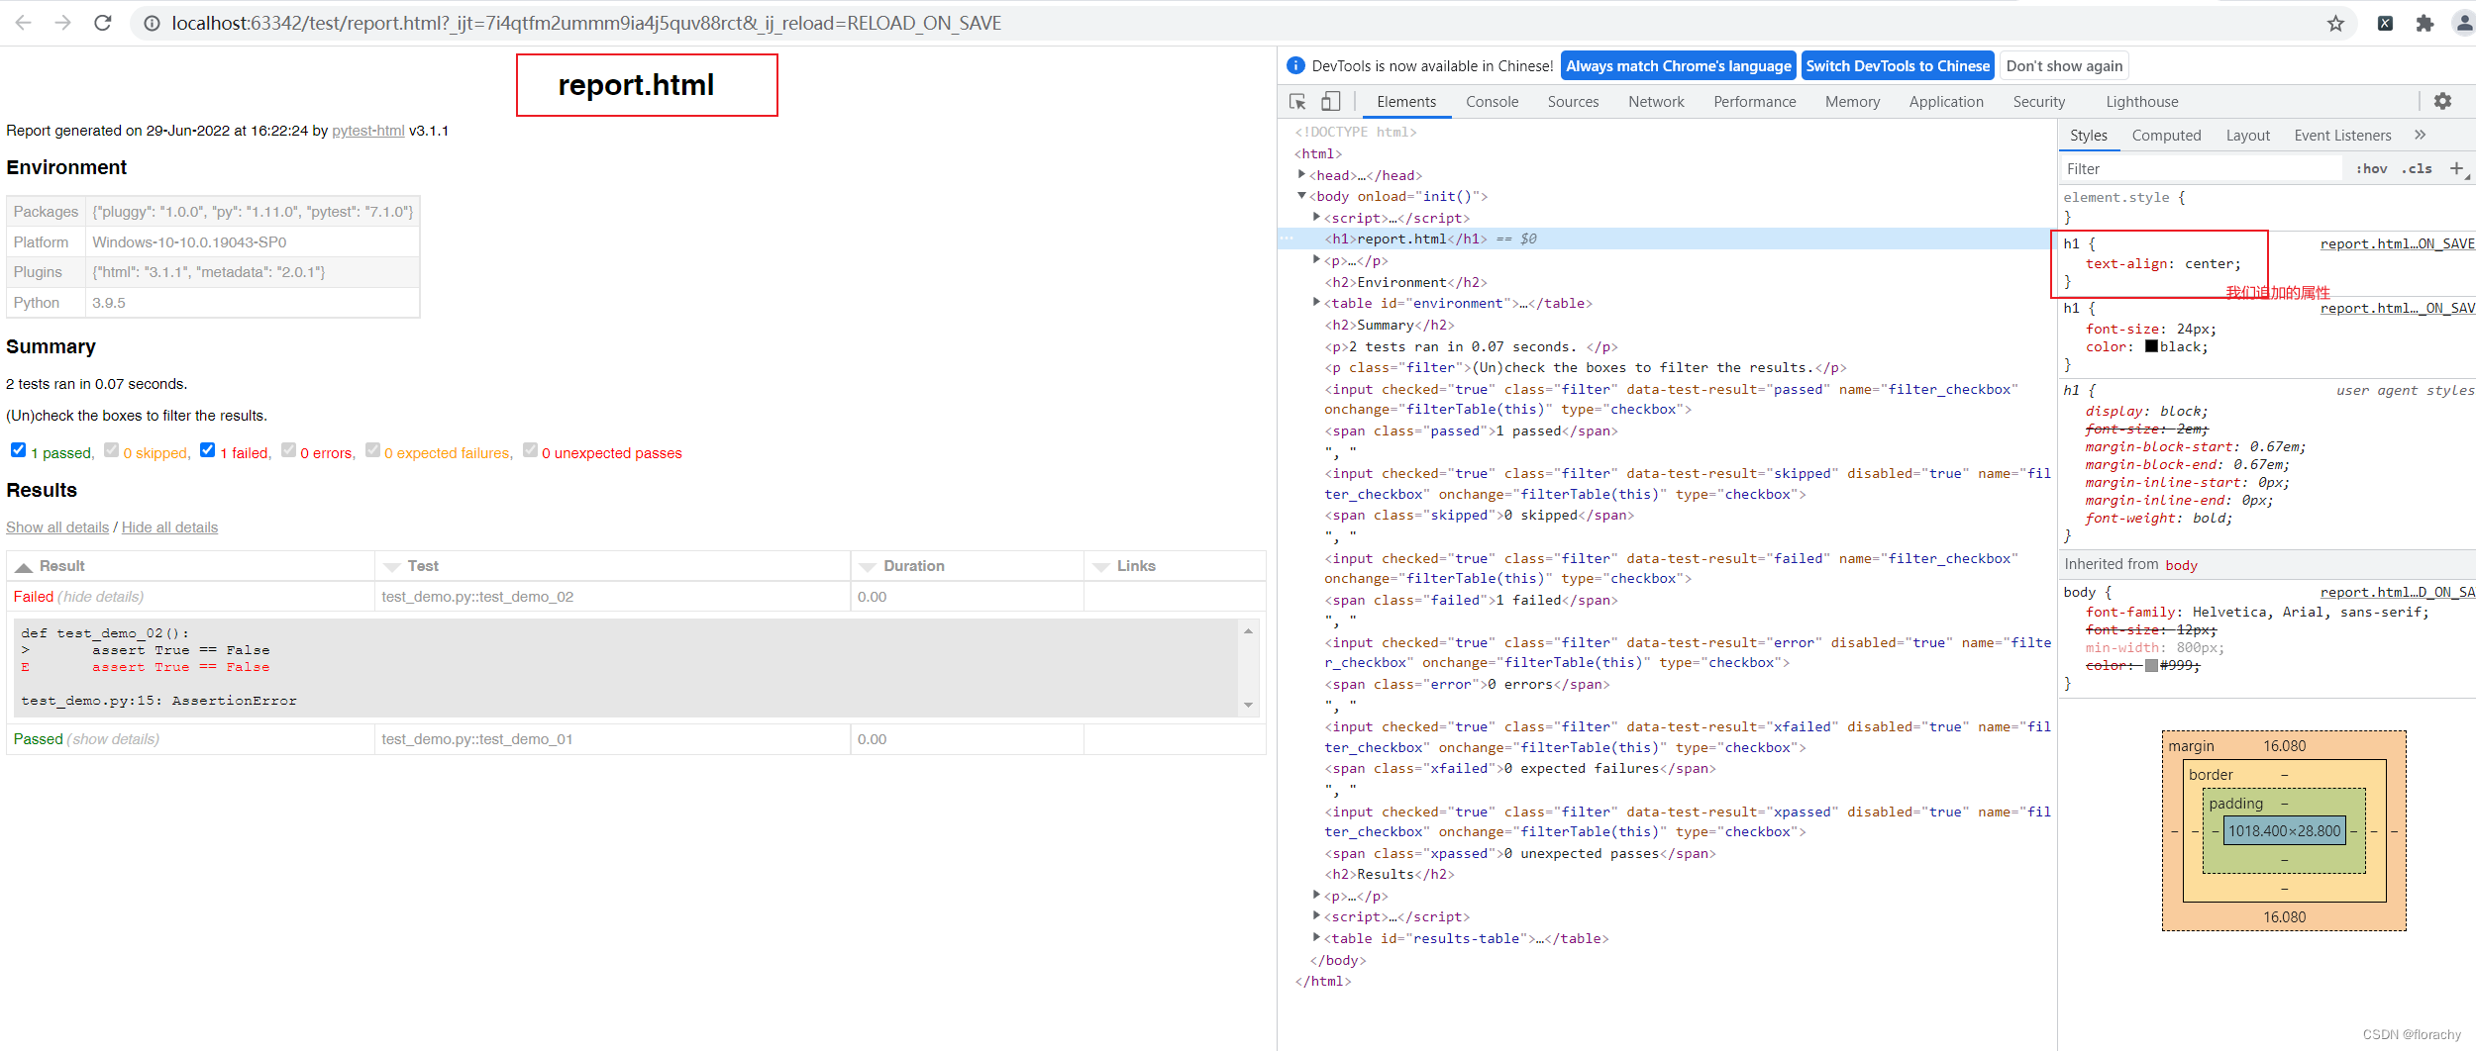Uncheck the '1 failed' filter checkbox
The height and width of the screenshot is (1051, 2476).
coord(207,450)
